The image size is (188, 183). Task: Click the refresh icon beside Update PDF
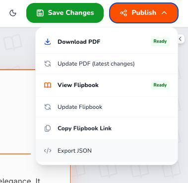[x=48, y=64]
